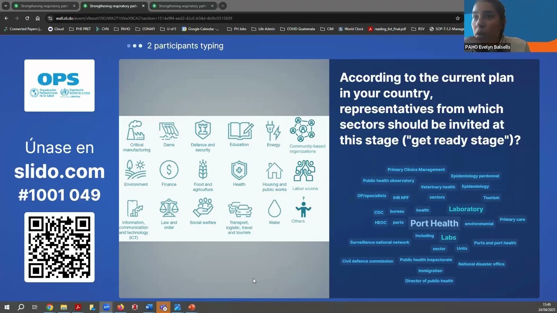Click the Health shield icon

[239, 170]
